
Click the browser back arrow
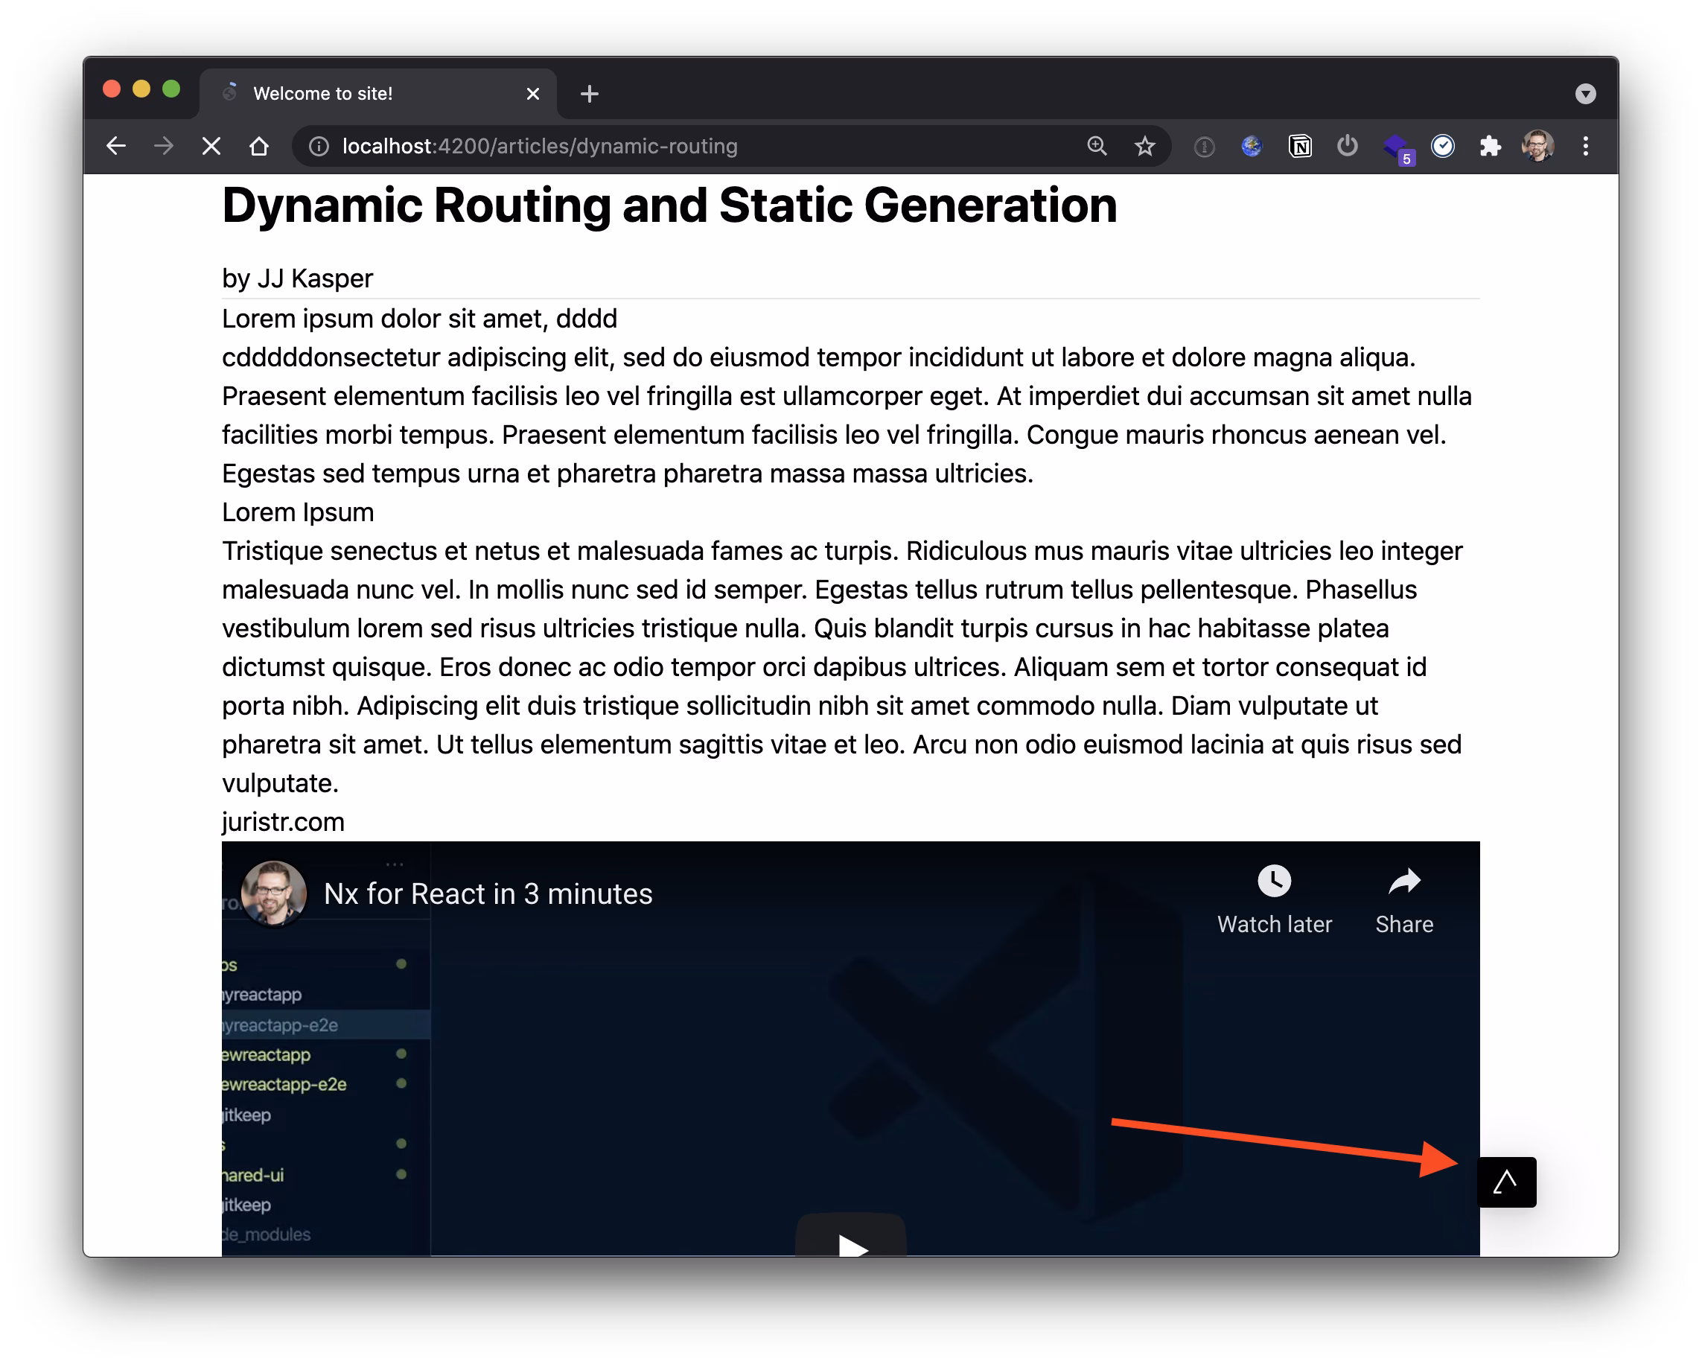click(116, 146)
